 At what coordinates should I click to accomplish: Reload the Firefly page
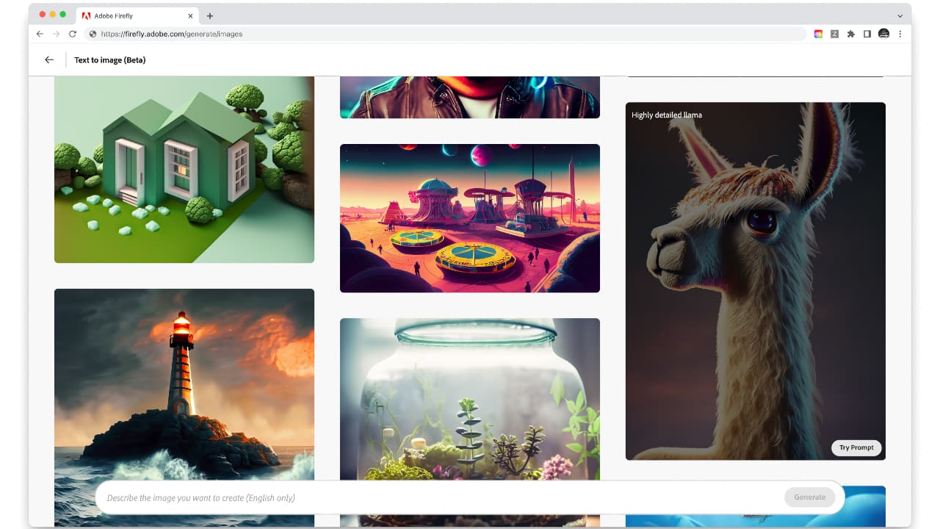(x=72, y=34)
